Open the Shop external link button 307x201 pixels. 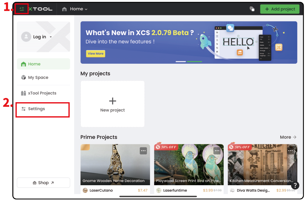[43, 183]
